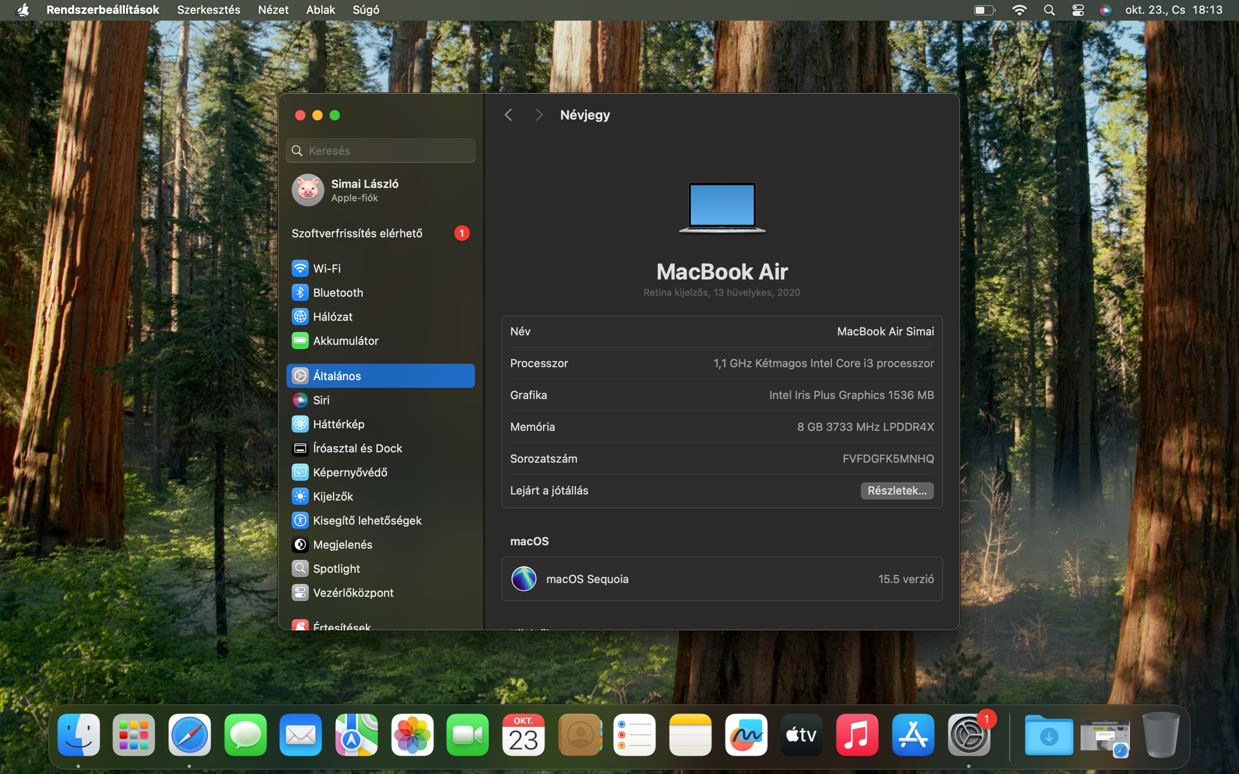This screenshot has height=774, width=1239.
Task: Click the MacBook Air Simai name field
Action: pyautogui.click(x=885, y=331)
